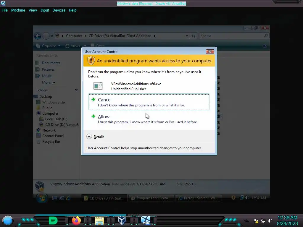
Task: Click Computer in the address breadcrumb
Action: click(74, 36)
